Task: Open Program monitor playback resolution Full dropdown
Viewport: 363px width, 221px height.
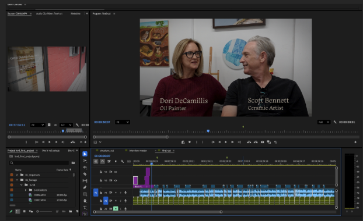Action: 324,122
